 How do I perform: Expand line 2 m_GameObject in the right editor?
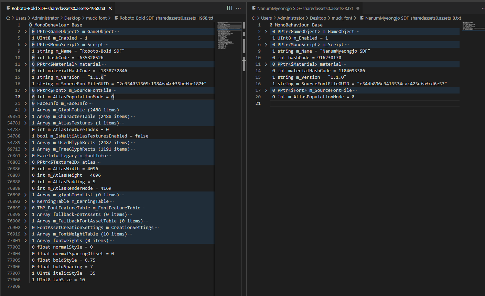click(266, 32)
